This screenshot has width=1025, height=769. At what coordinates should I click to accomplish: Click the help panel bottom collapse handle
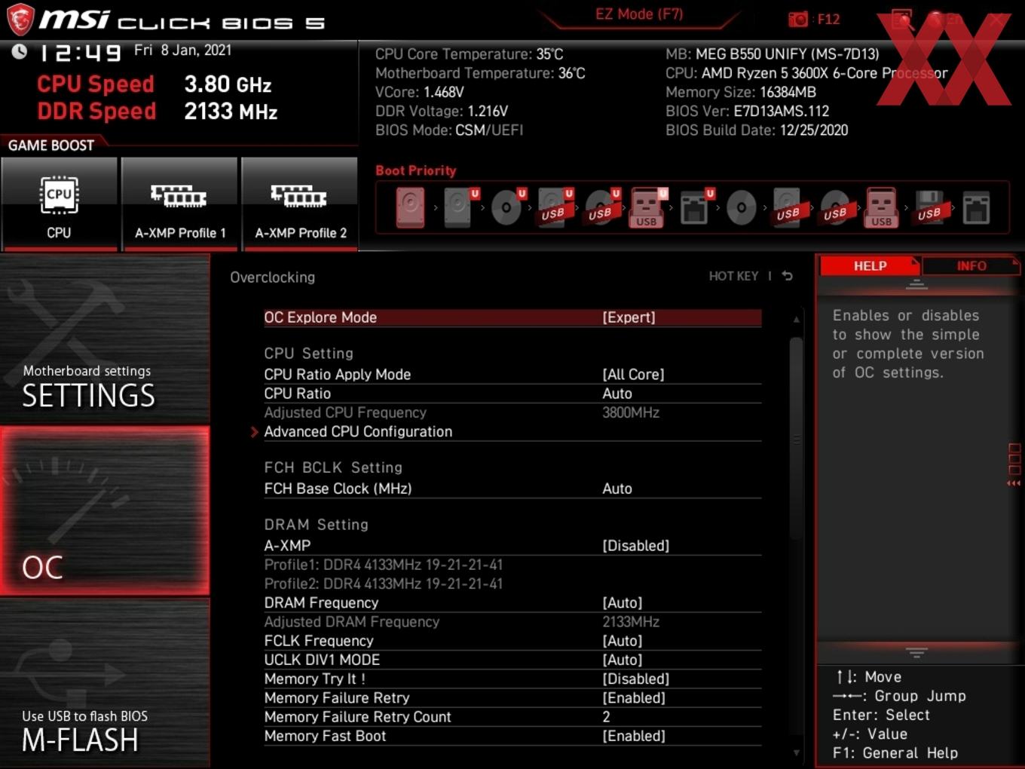point(916,652)
